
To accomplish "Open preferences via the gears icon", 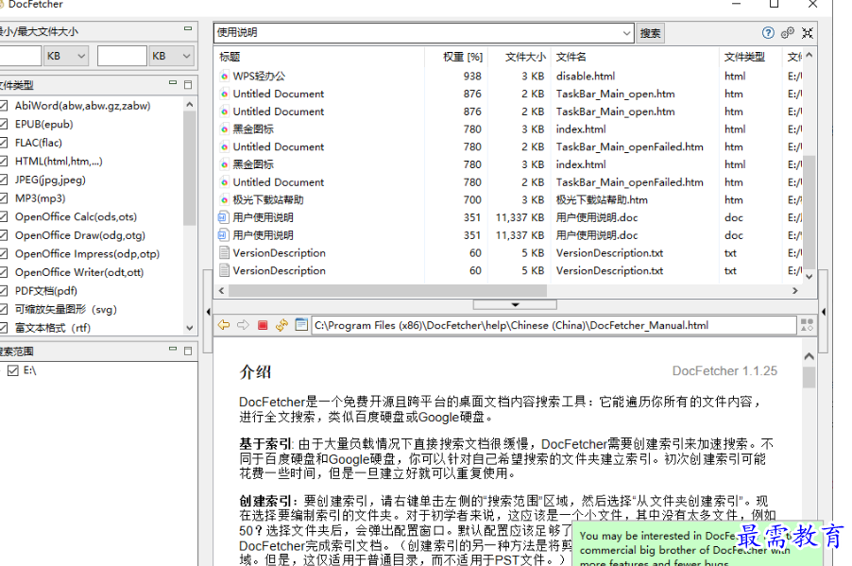I will pos(788,33).
